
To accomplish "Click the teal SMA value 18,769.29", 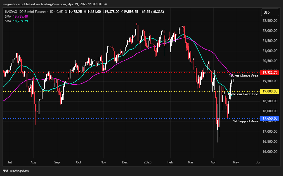I will (20, 21).
